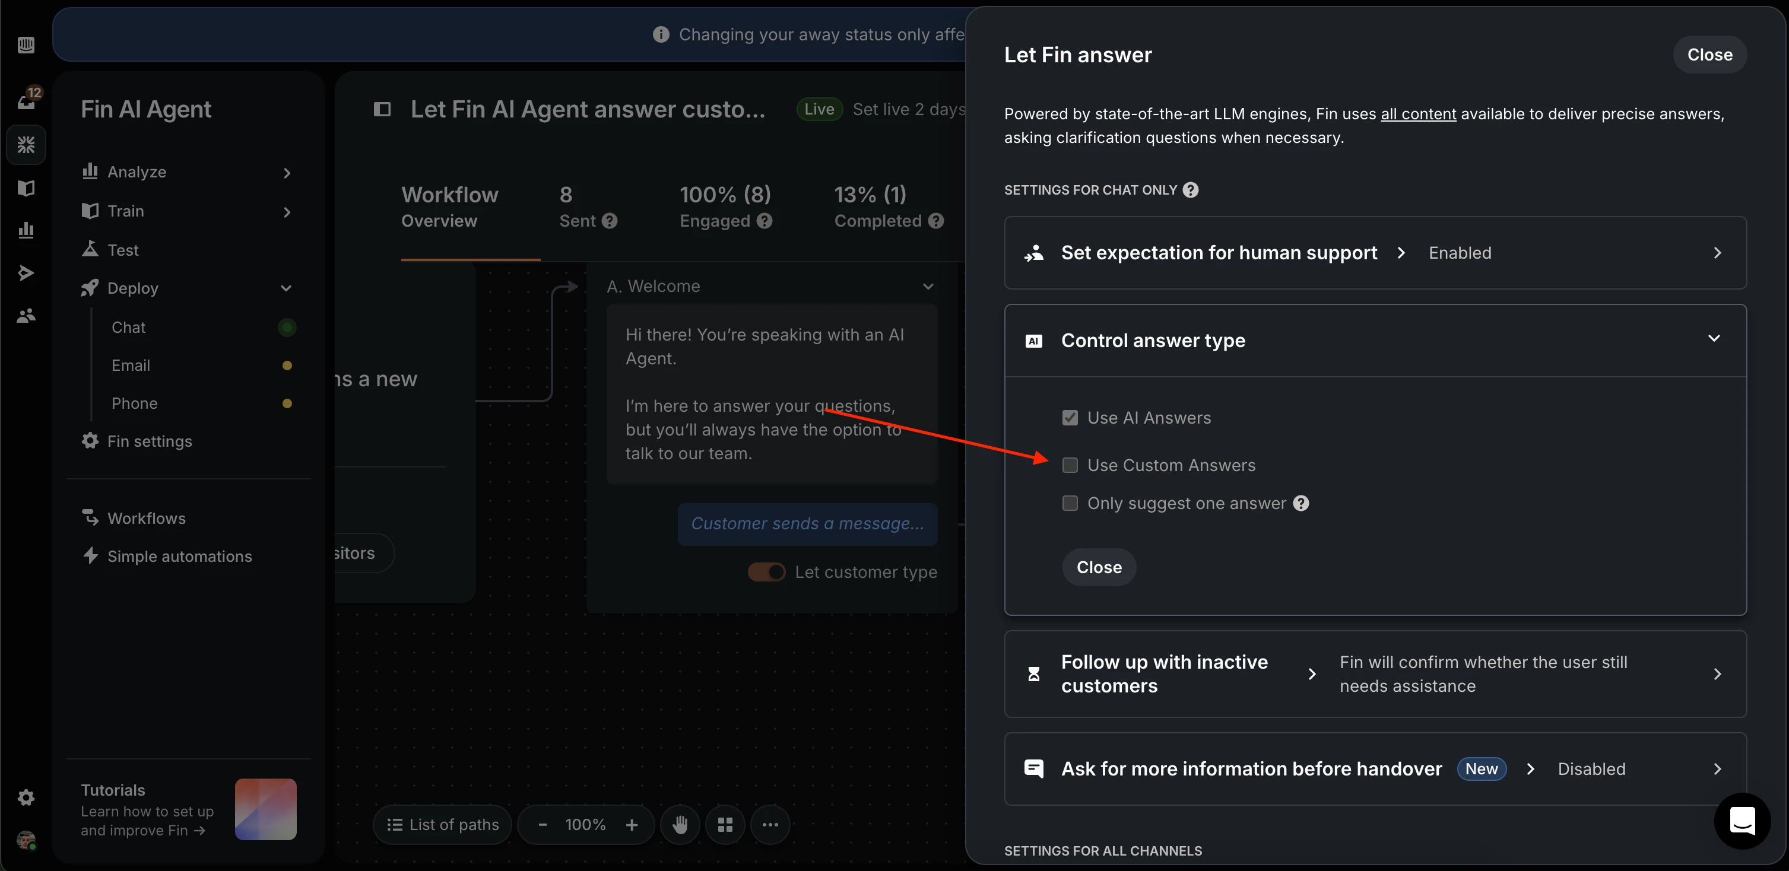
Task: Collapse the Control answer type section
Action: coord(1713,338)
